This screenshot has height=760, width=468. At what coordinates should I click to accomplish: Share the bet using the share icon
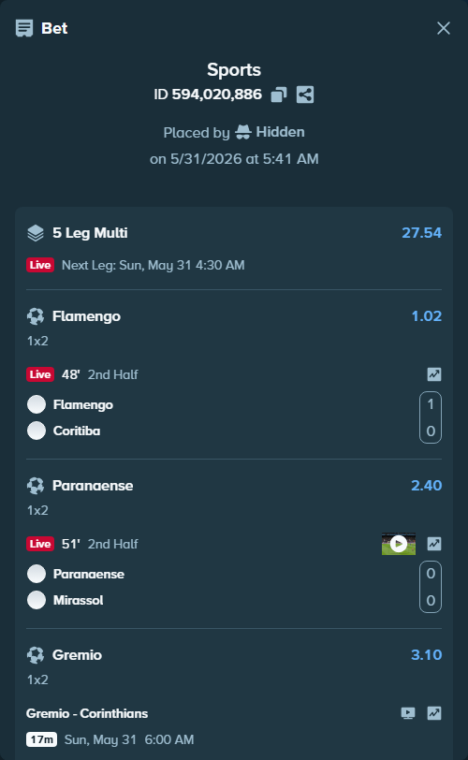point(305,95)
